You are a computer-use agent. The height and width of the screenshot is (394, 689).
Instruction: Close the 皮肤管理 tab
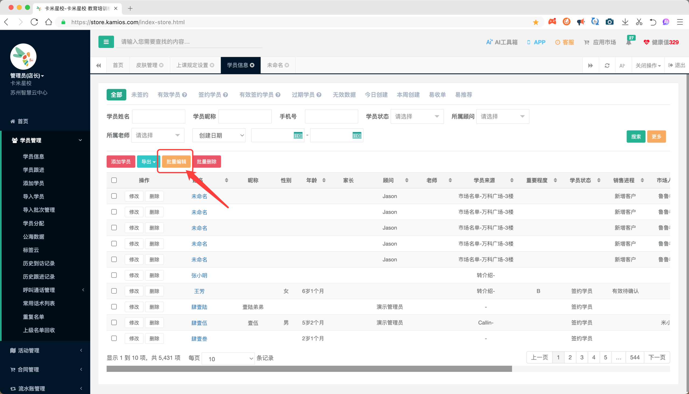click(x=161, y=65)
